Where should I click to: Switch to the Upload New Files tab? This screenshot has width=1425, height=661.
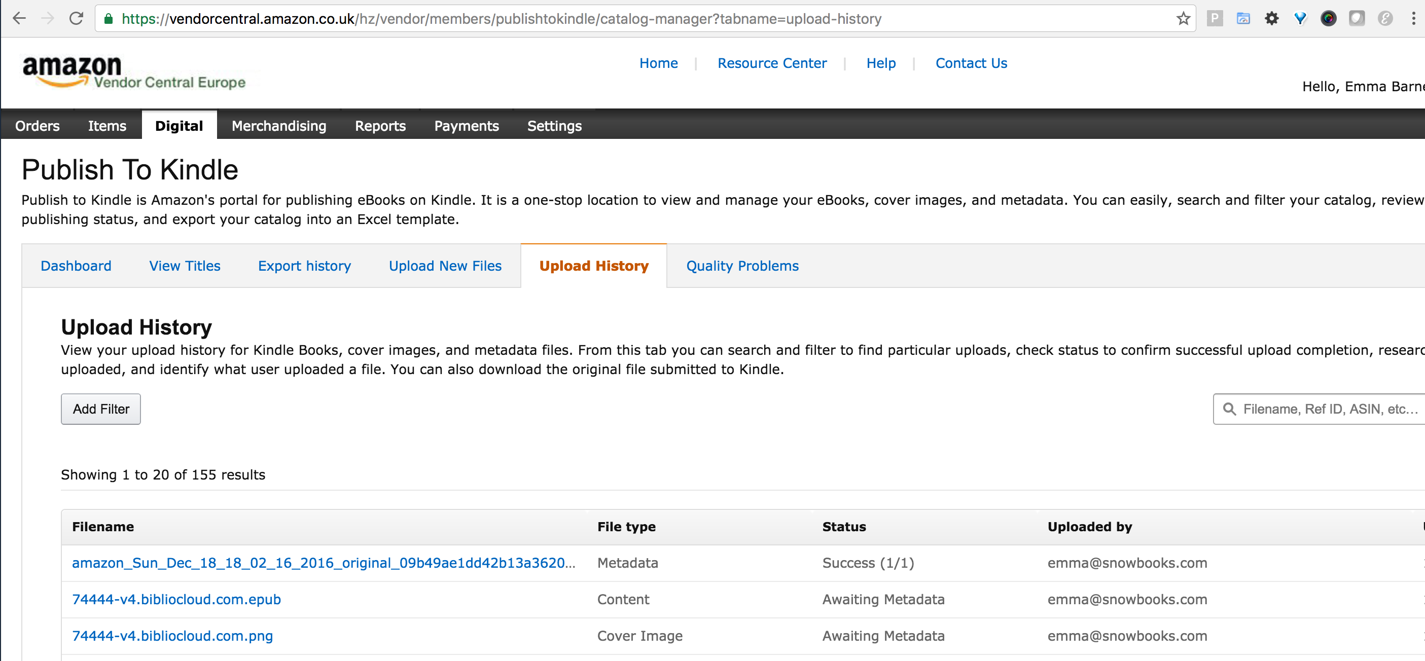tap(445, 266)
